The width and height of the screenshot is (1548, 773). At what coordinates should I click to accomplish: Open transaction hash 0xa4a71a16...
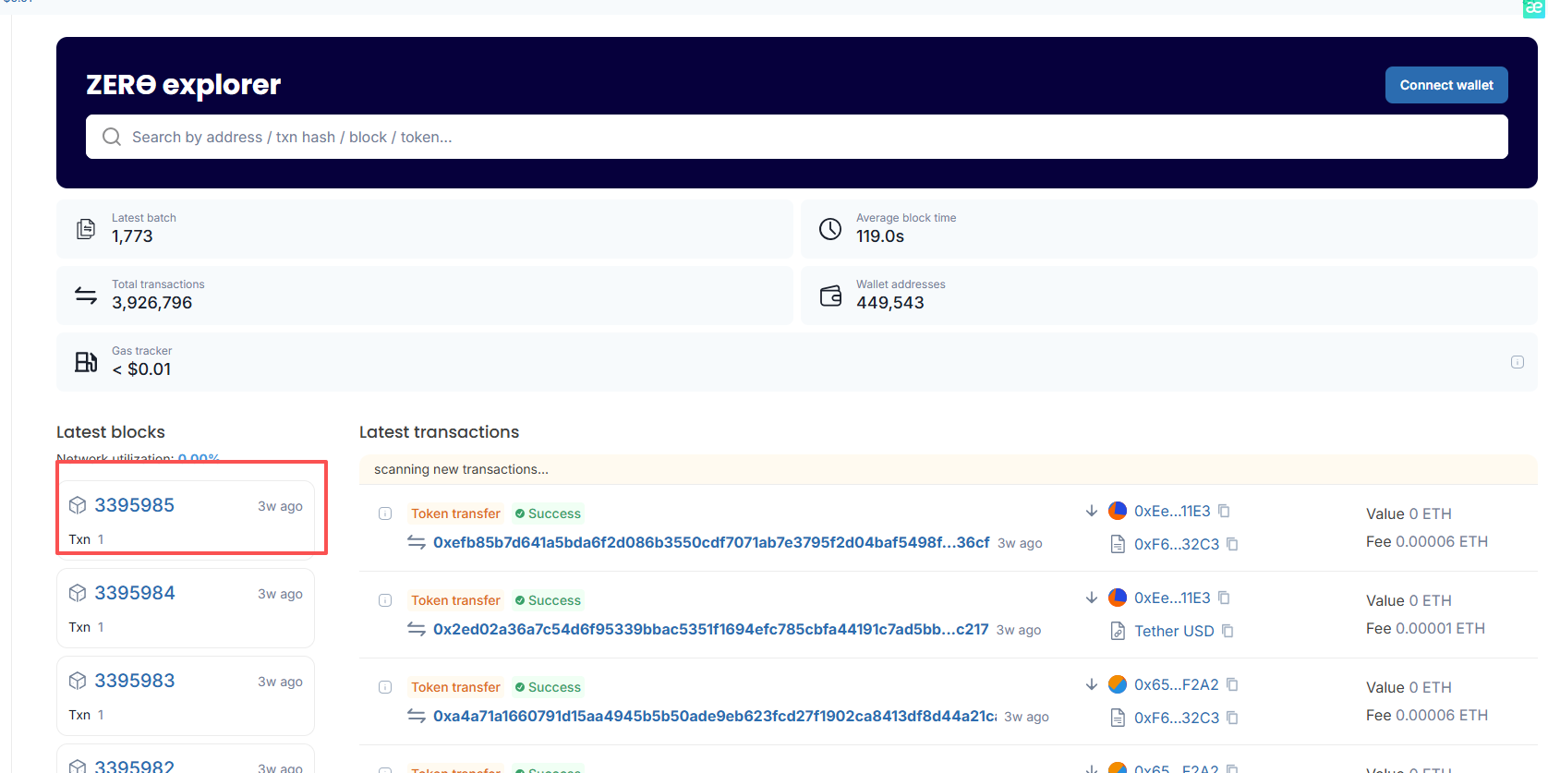pos(715,717)
